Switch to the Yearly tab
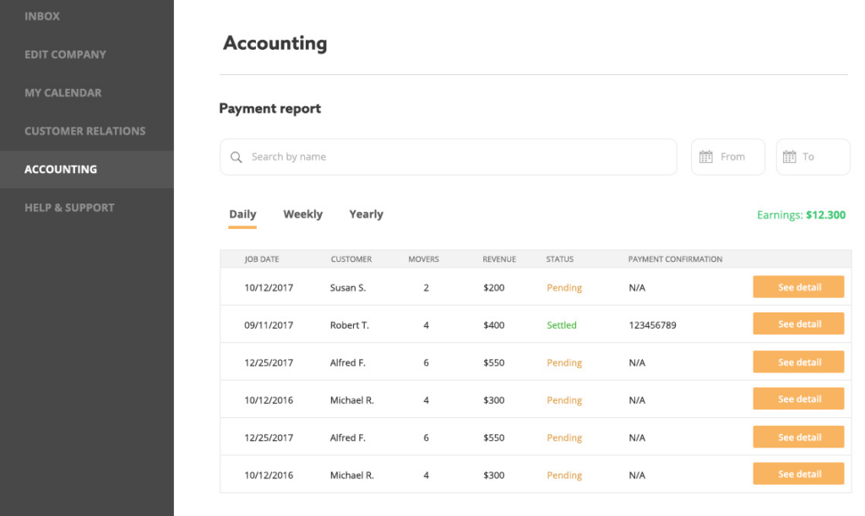The width and height of the screenshot is (865, 516). click(366, 214)
